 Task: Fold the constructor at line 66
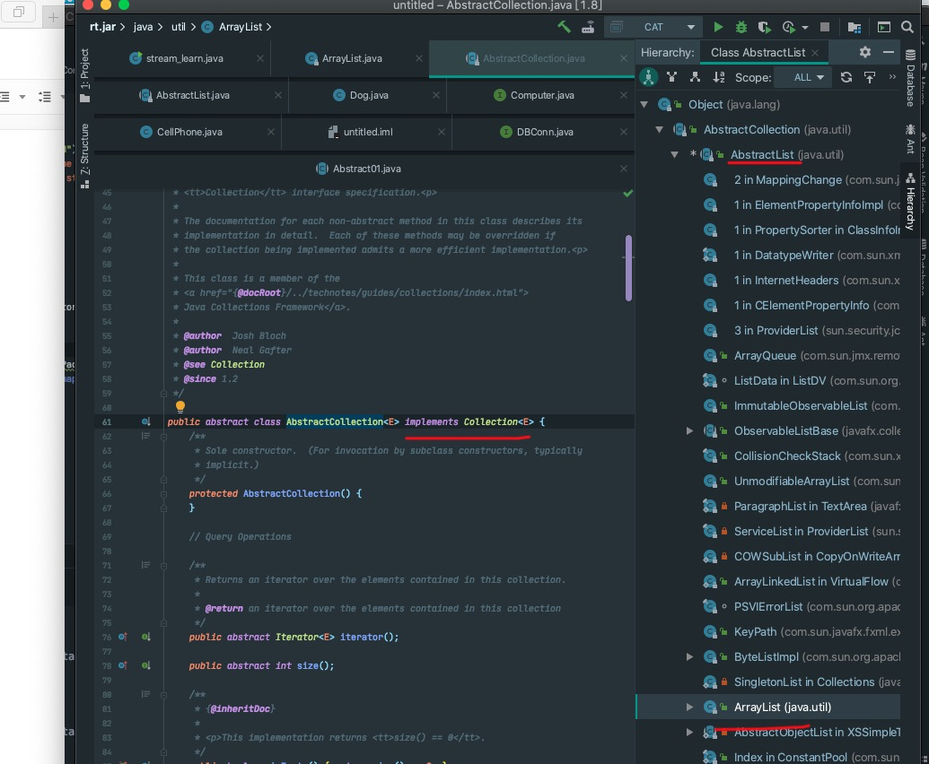tap(163, 493)
